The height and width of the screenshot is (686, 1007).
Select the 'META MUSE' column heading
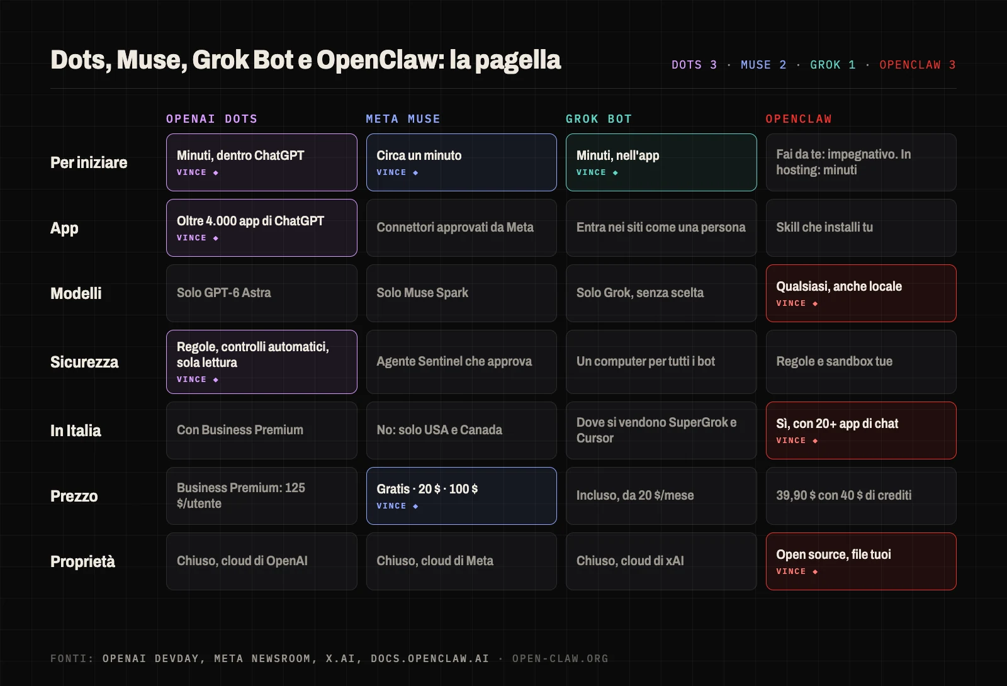point(403,119)
